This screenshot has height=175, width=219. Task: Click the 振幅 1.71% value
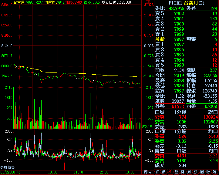[211, 81]
